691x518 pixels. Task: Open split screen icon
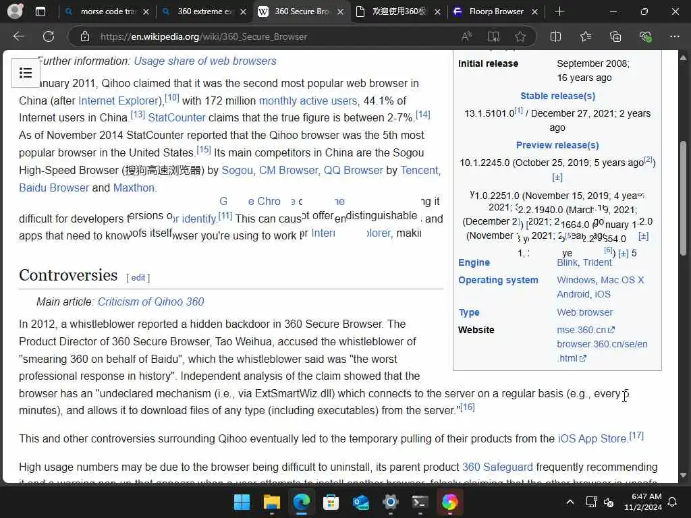556,36
